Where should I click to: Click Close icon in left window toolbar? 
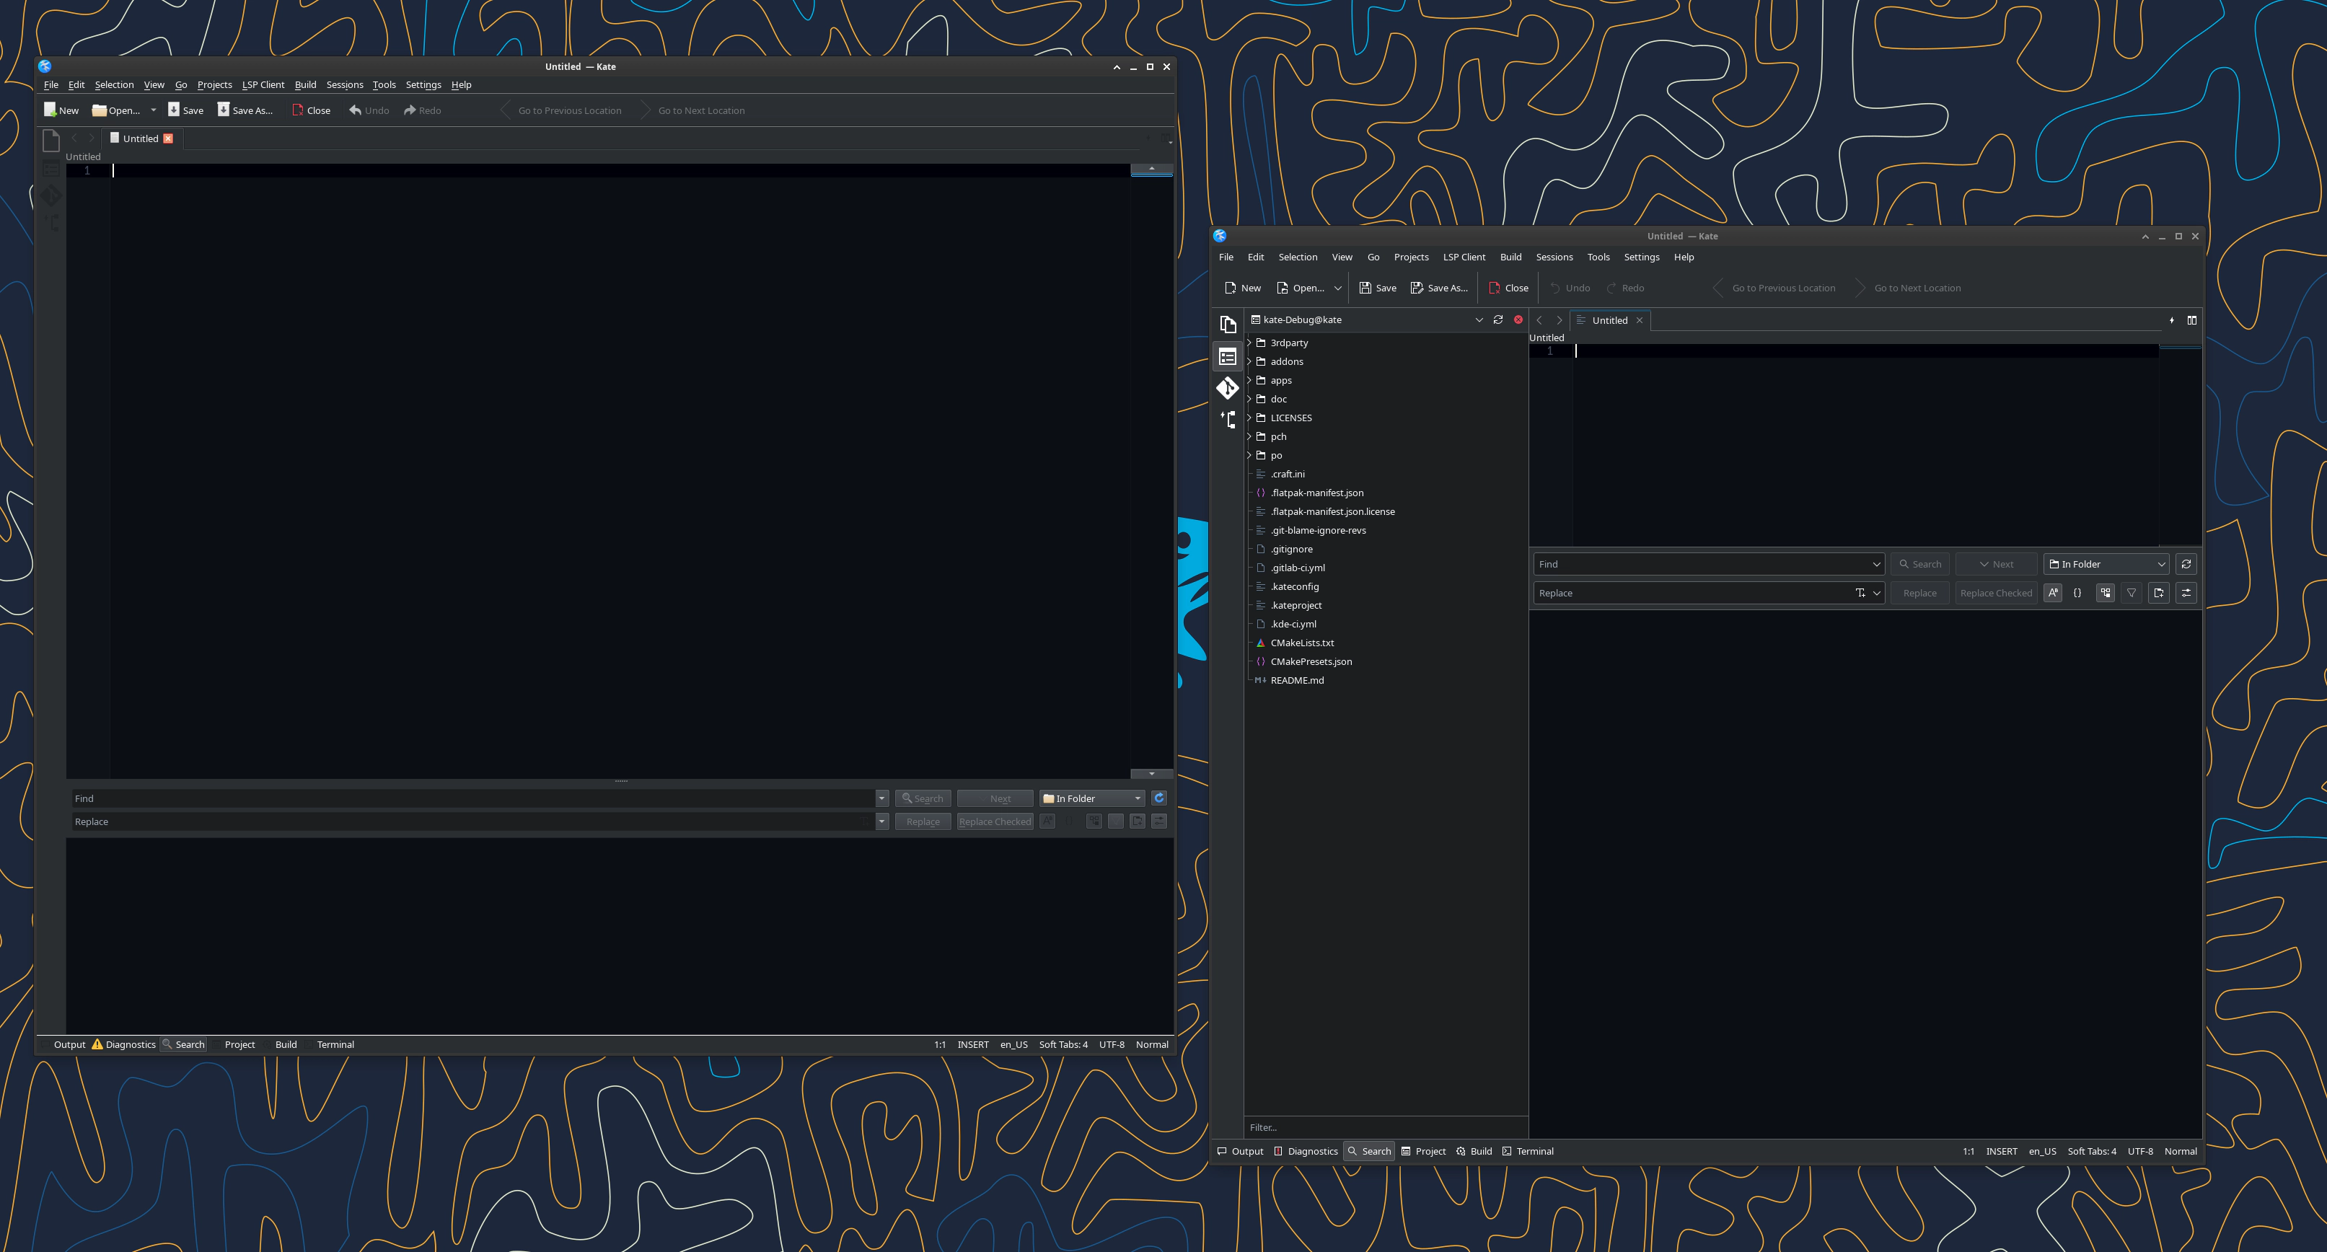tap(297, 110)
